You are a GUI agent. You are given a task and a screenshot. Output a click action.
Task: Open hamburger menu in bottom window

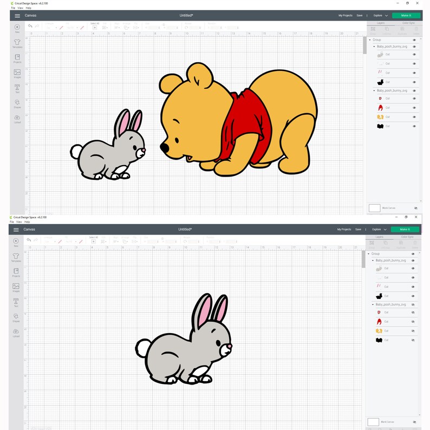(x=16, y=230)
